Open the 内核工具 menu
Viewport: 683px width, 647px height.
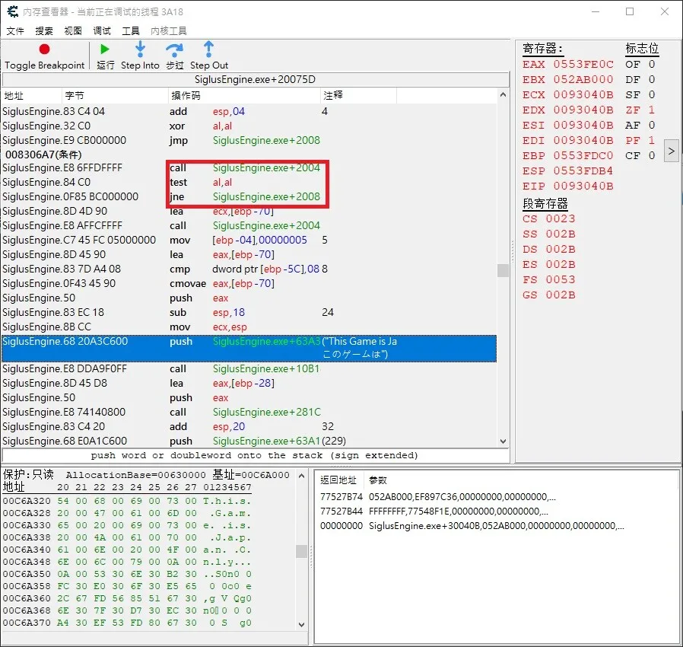[x=169, y=31]
